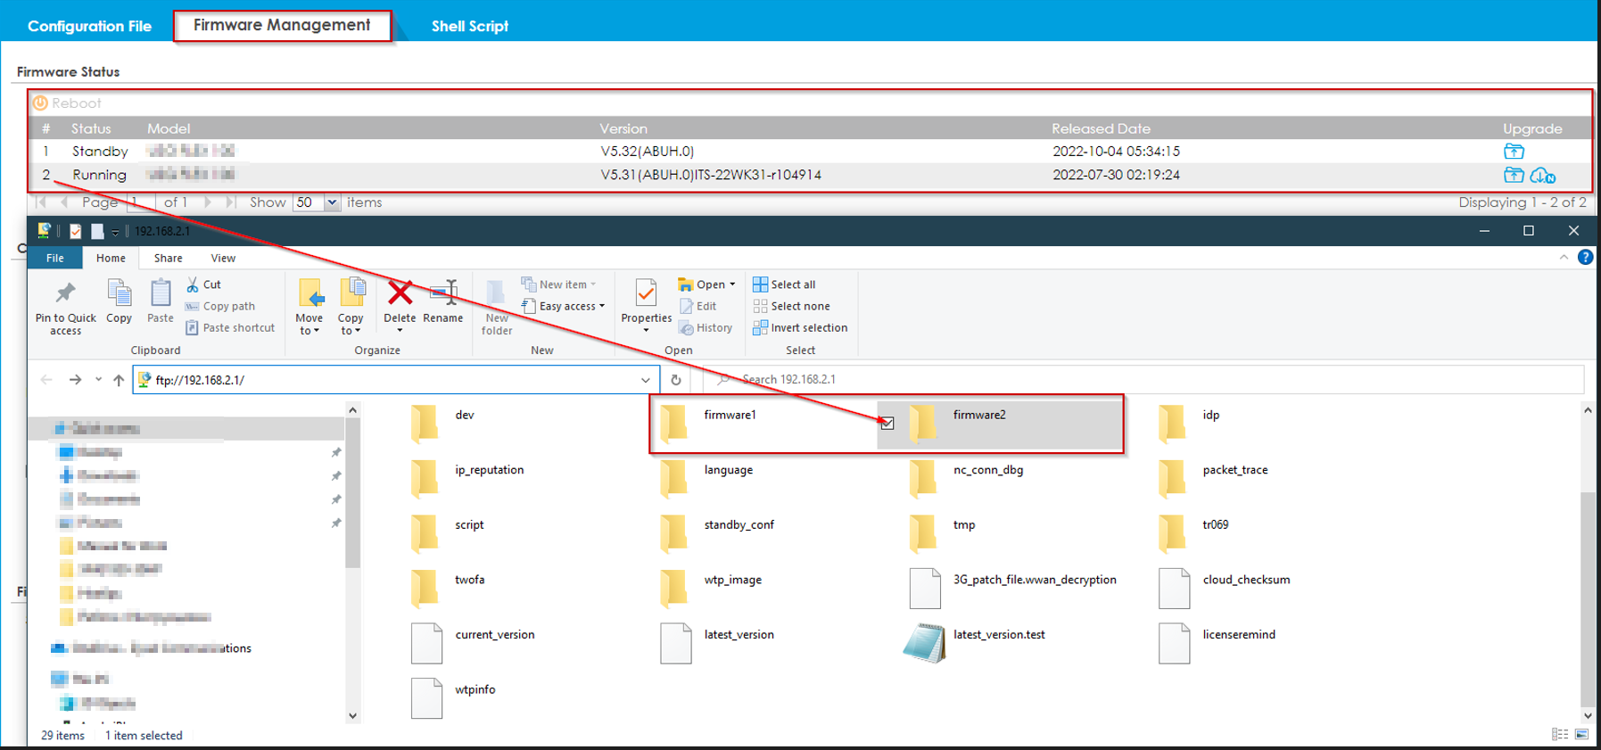Image resolution: width=1601 pixels, height=750 pixels.
Task: Open the Show items count dropdown
Action: [x=332, y=202]
